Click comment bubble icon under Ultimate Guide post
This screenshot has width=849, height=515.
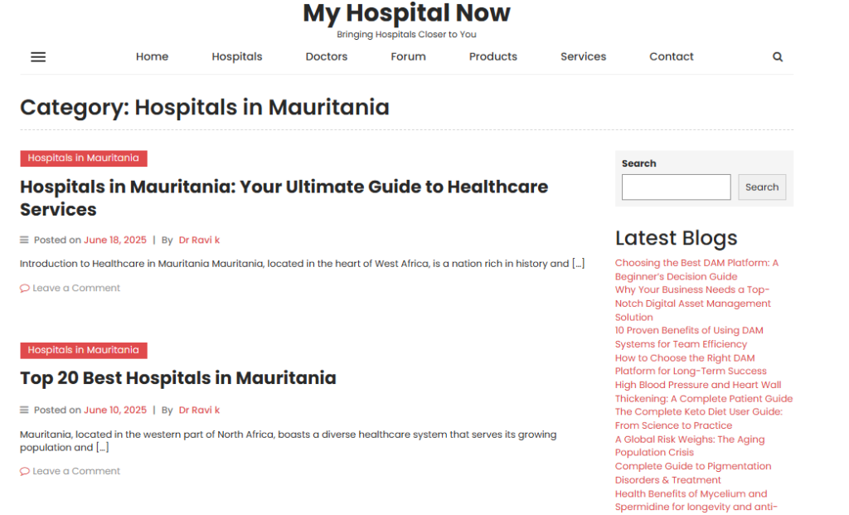tap(24, 288)
